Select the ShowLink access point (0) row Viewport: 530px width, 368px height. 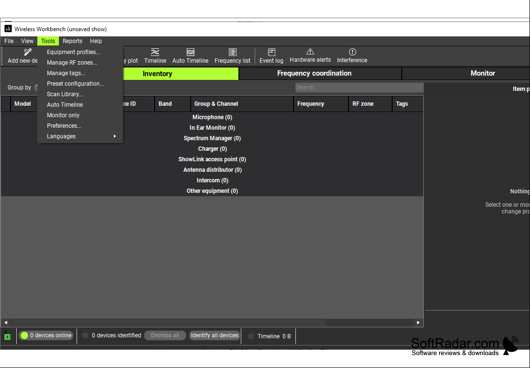(x=212, y=159)
